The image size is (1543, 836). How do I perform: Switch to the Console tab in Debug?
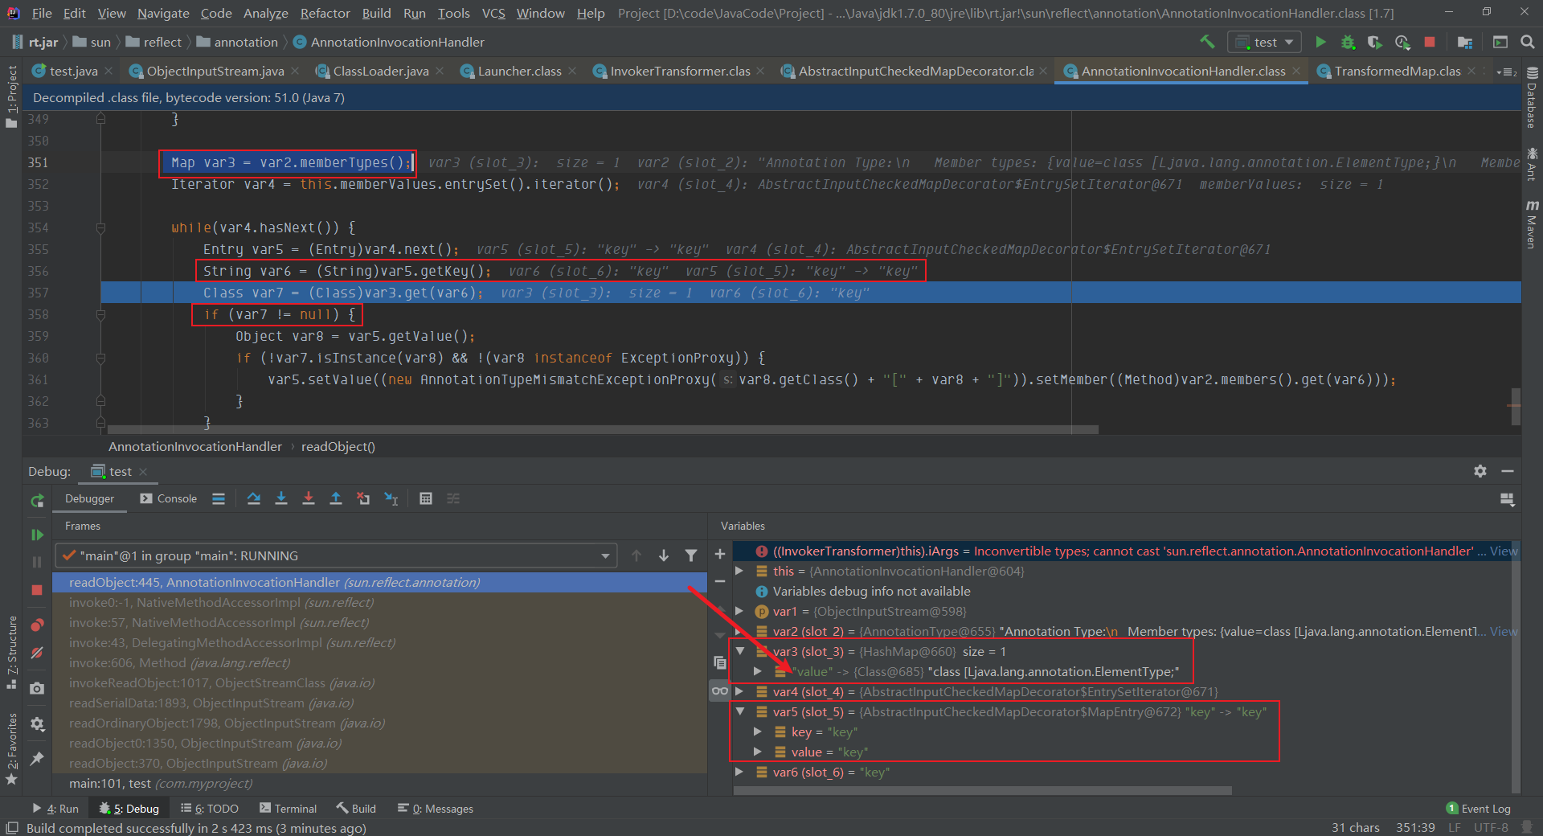(x=168, y=498)
